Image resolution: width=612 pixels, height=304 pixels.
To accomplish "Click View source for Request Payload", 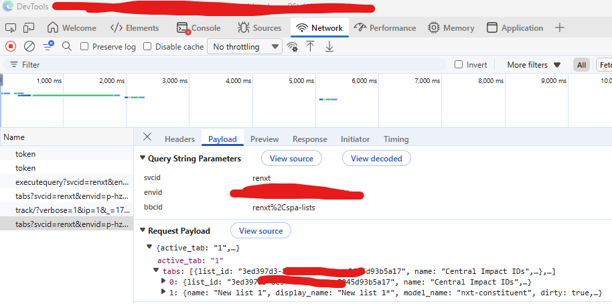I will 260,230.
